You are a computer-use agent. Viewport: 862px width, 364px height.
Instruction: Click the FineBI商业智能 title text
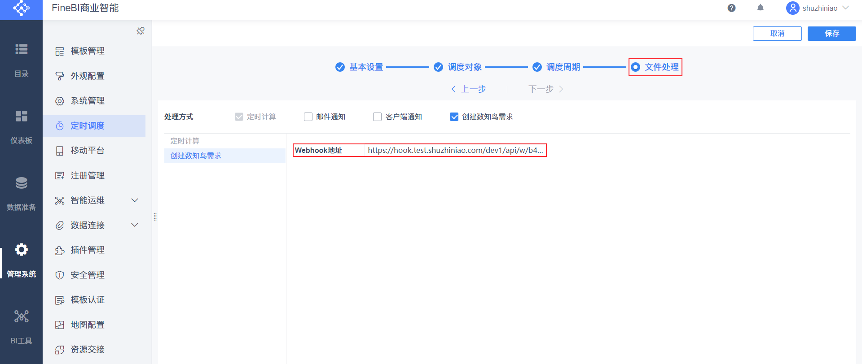point(85,8)
